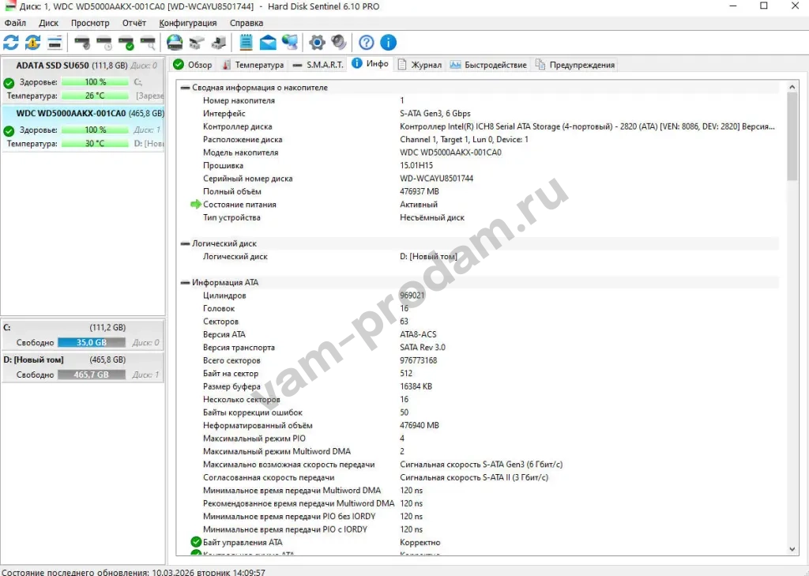
Task: Click the disk icon with green checkmark
Action: (126, 43)
